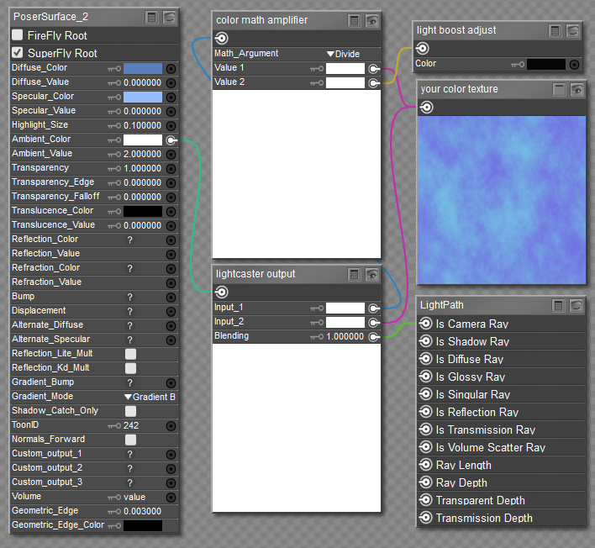The image size is (595, 548).
Task: Click Is Shadow Ray output socket
Action: (426, 341)
